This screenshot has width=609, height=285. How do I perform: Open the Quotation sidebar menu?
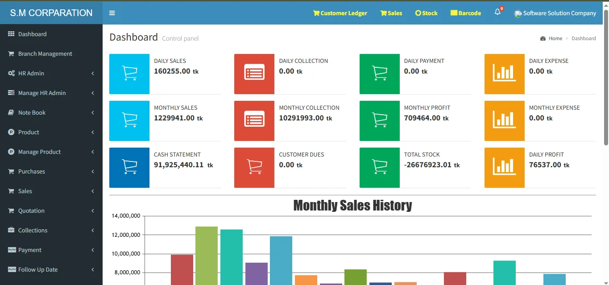[51, 211]
